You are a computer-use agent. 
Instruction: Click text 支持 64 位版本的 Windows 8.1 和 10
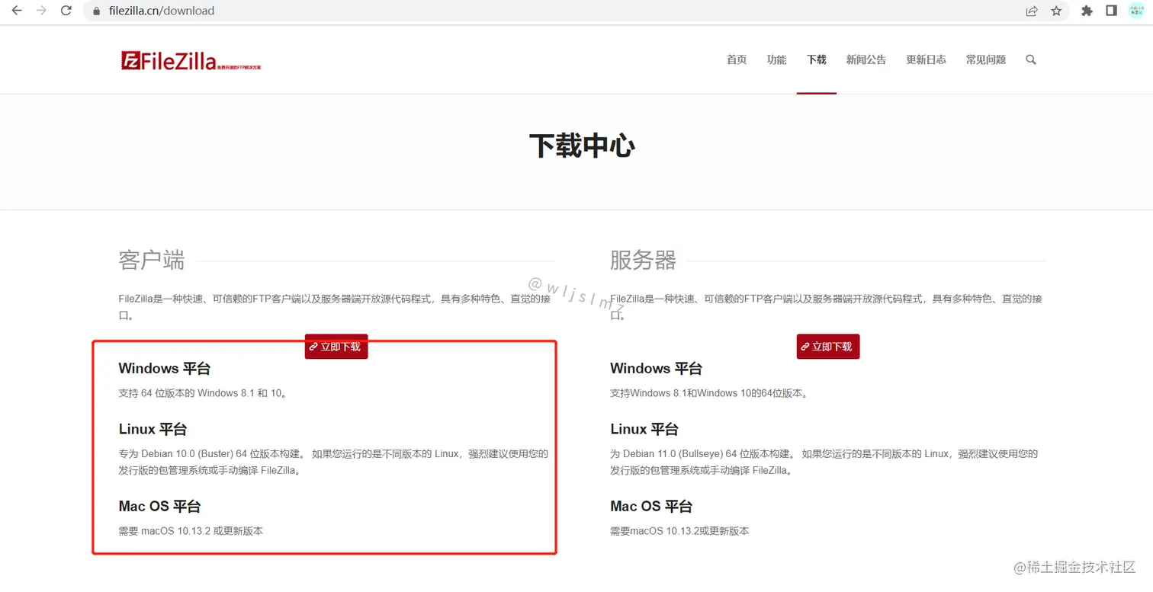tap(203, 393)
